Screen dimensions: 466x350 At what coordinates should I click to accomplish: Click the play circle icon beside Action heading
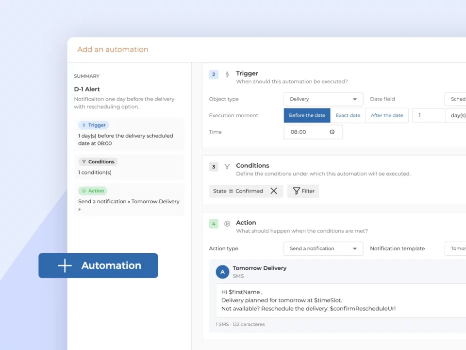click(x=227, y=224)
